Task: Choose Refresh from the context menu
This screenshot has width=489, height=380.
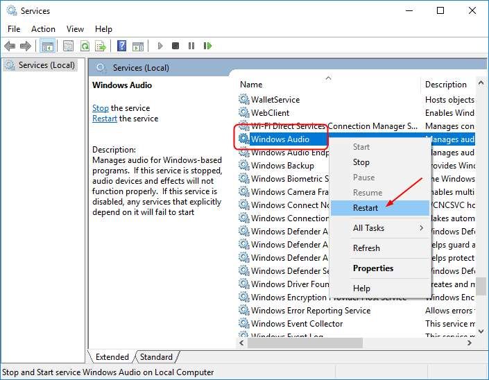Action: point(380,248)
